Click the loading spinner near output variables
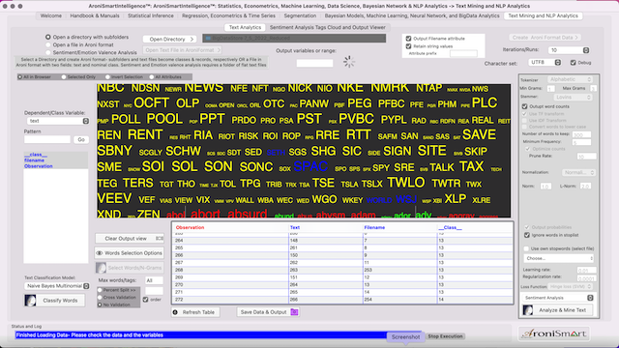Viewport: 619px width, 348px height. pyautogui.click(x=349, y=62)
